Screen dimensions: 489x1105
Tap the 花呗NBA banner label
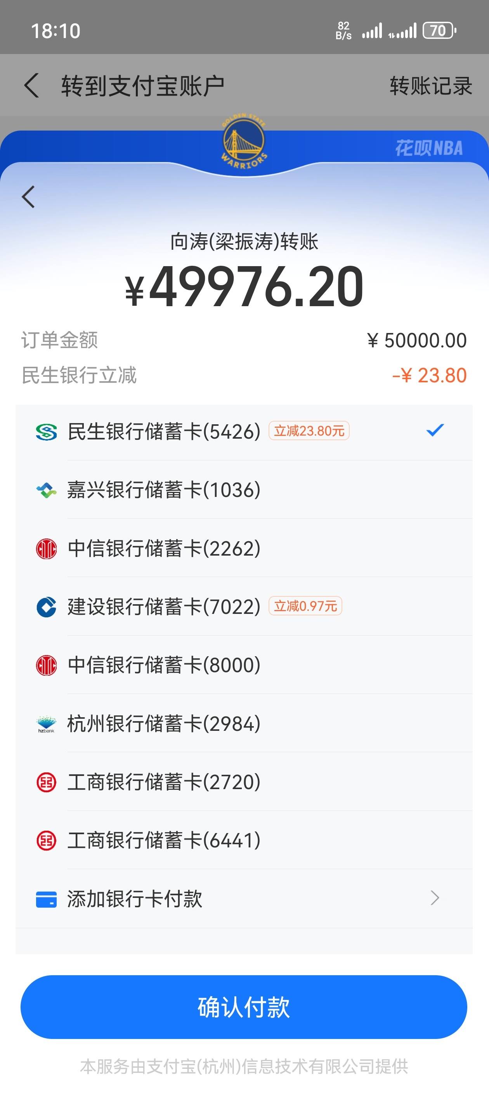(x=429, y=148)
